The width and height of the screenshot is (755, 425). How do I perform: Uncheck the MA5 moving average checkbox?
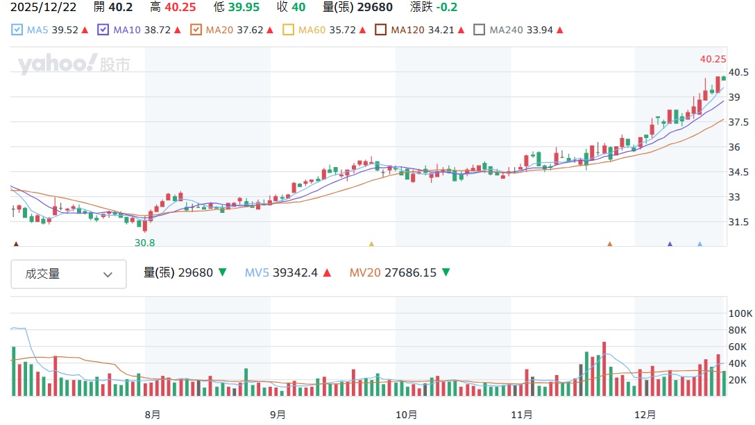pos(17,30)
